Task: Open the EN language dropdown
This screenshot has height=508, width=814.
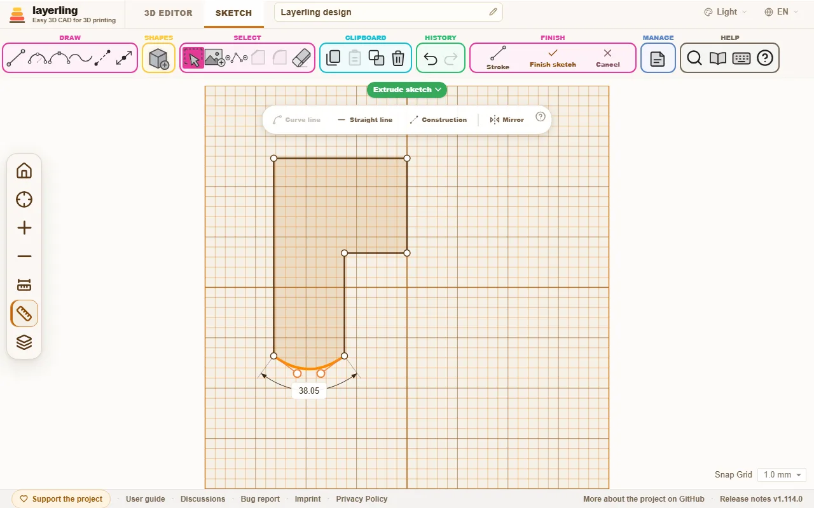Action: click(x=782, y=12)
